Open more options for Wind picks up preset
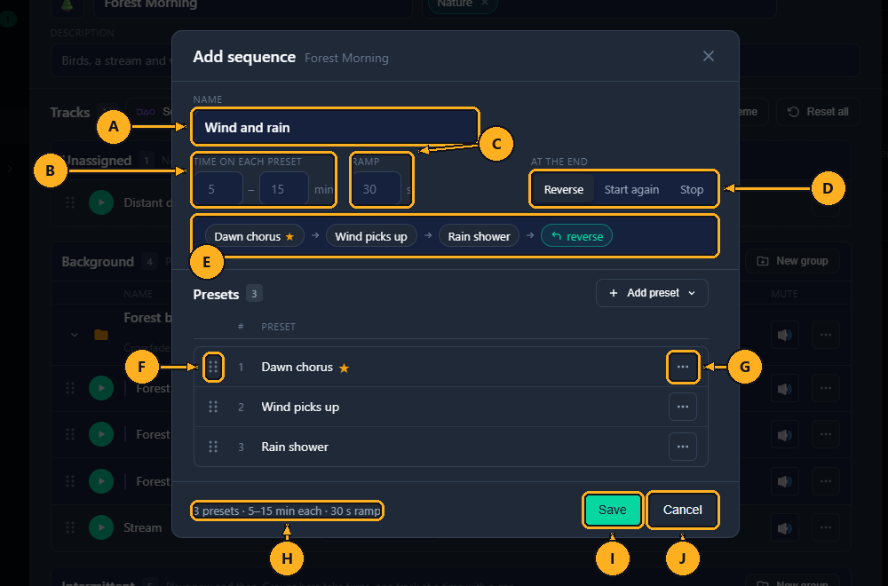 point(682,407)
